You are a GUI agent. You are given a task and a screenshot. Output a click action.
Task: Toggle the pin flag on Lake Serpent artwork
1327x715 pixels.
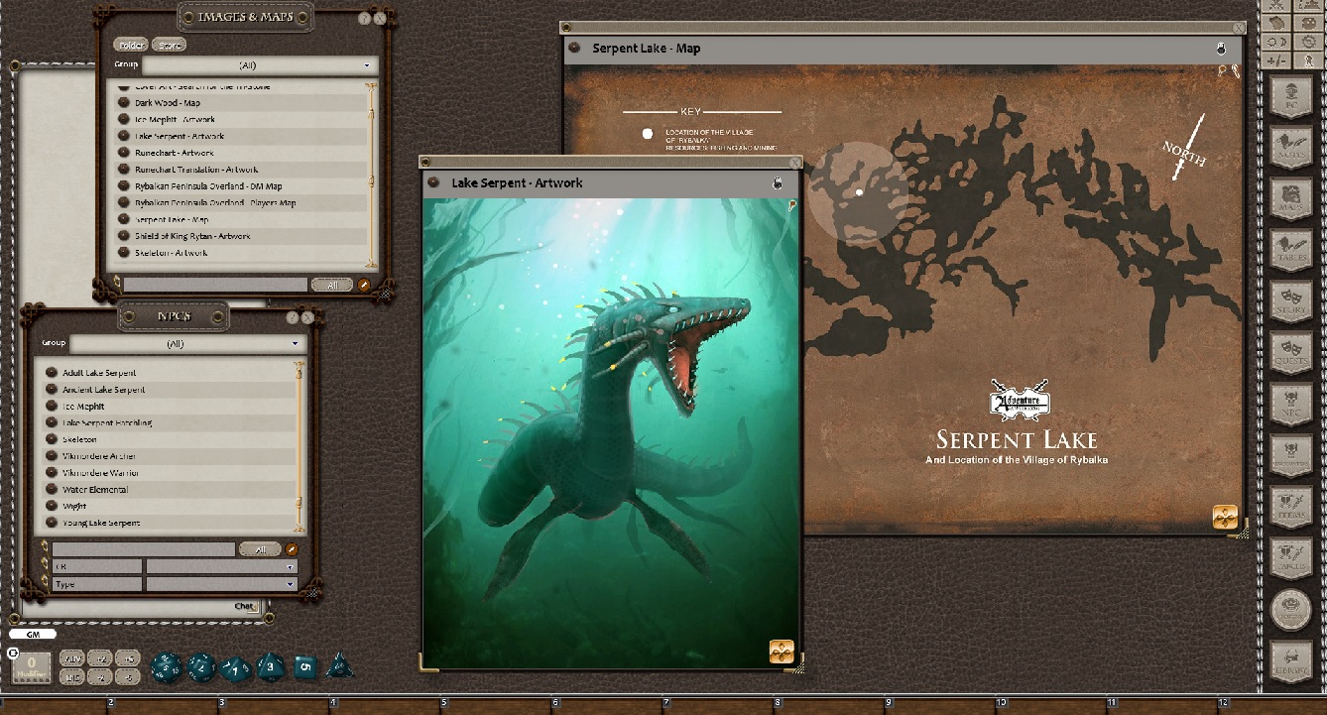[x=790, y=204]
